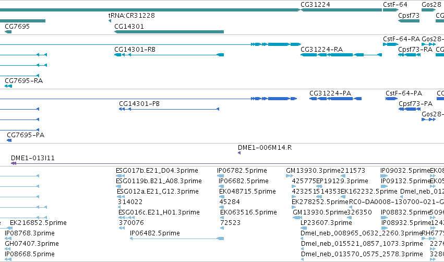
Task: Click the CG7695-RA transcript glyph
Action: tap(8, 86)
